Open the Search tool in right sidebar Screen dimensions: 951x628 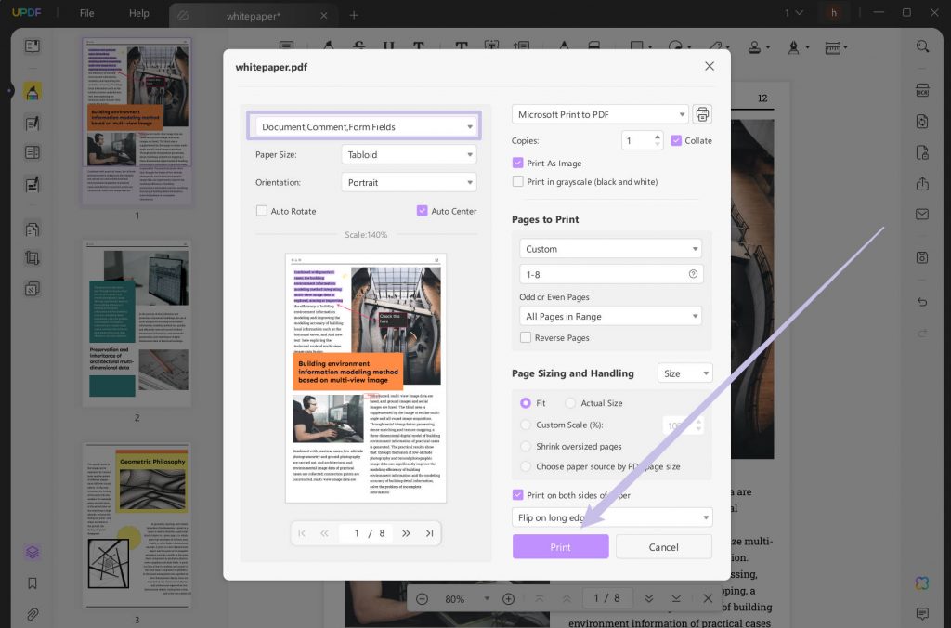pyautogui.click(x=922, y=46)
